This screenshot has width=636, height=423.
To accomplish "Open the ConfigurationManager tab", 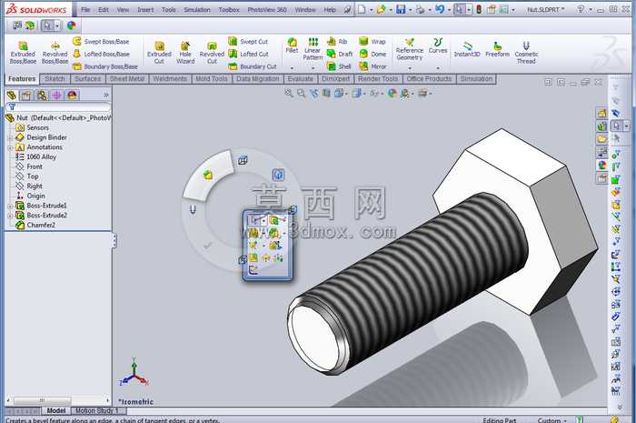I will 42,96.
